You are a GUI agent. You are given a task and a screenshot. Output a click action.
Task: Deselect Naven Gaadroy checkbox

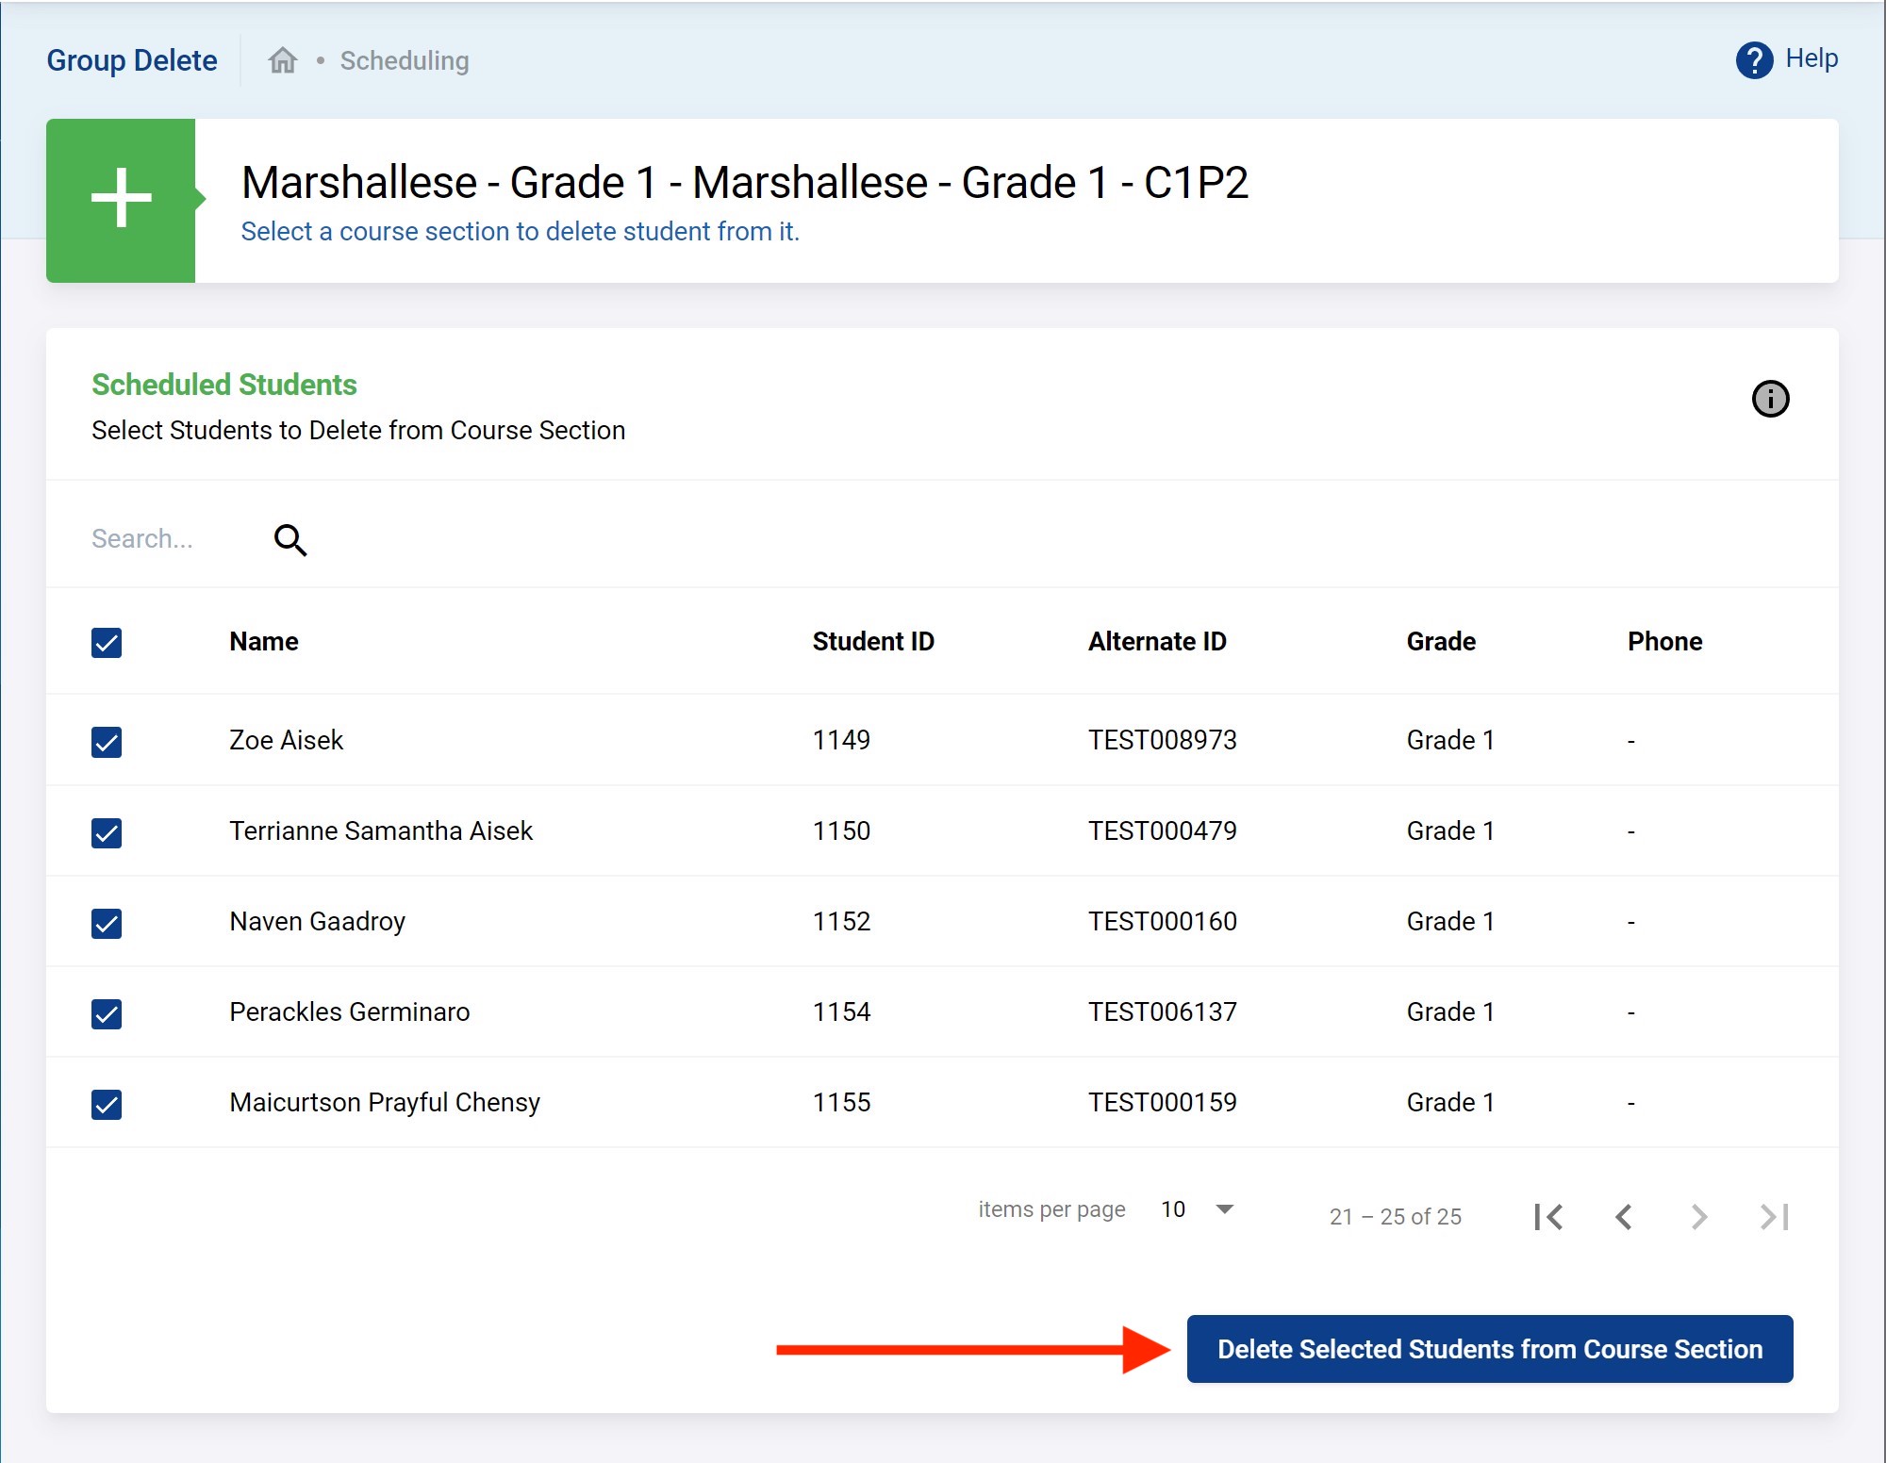(107, 923)
